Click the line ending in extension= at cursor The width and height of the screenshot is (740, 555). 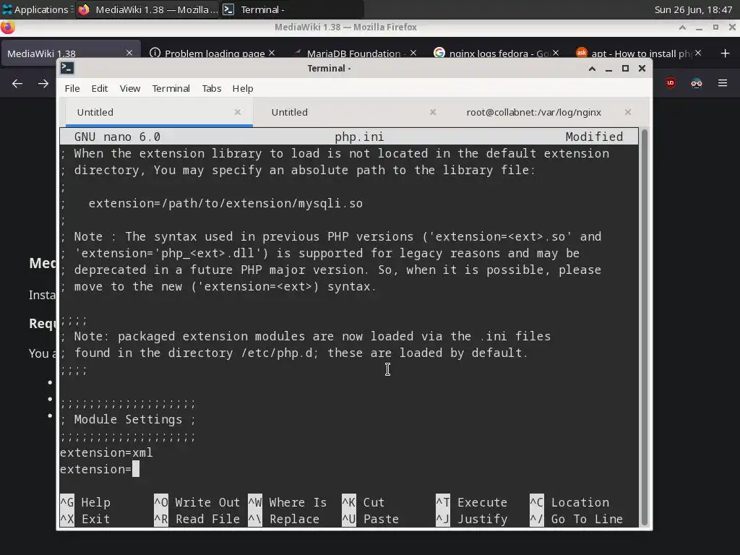point(100,469)
